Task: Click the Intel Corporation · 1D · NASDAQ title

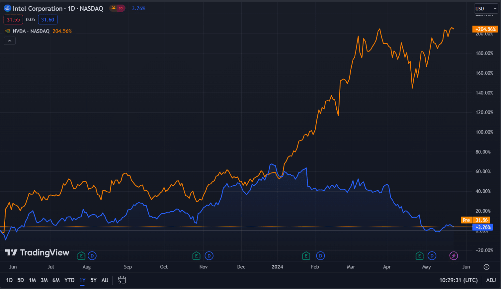Action: point(58,8)
